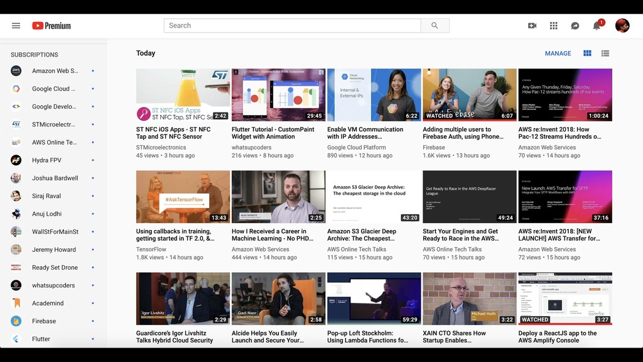Open Hydra FPV channel avatar icon

pyautogui.click(x=16, y=160)
